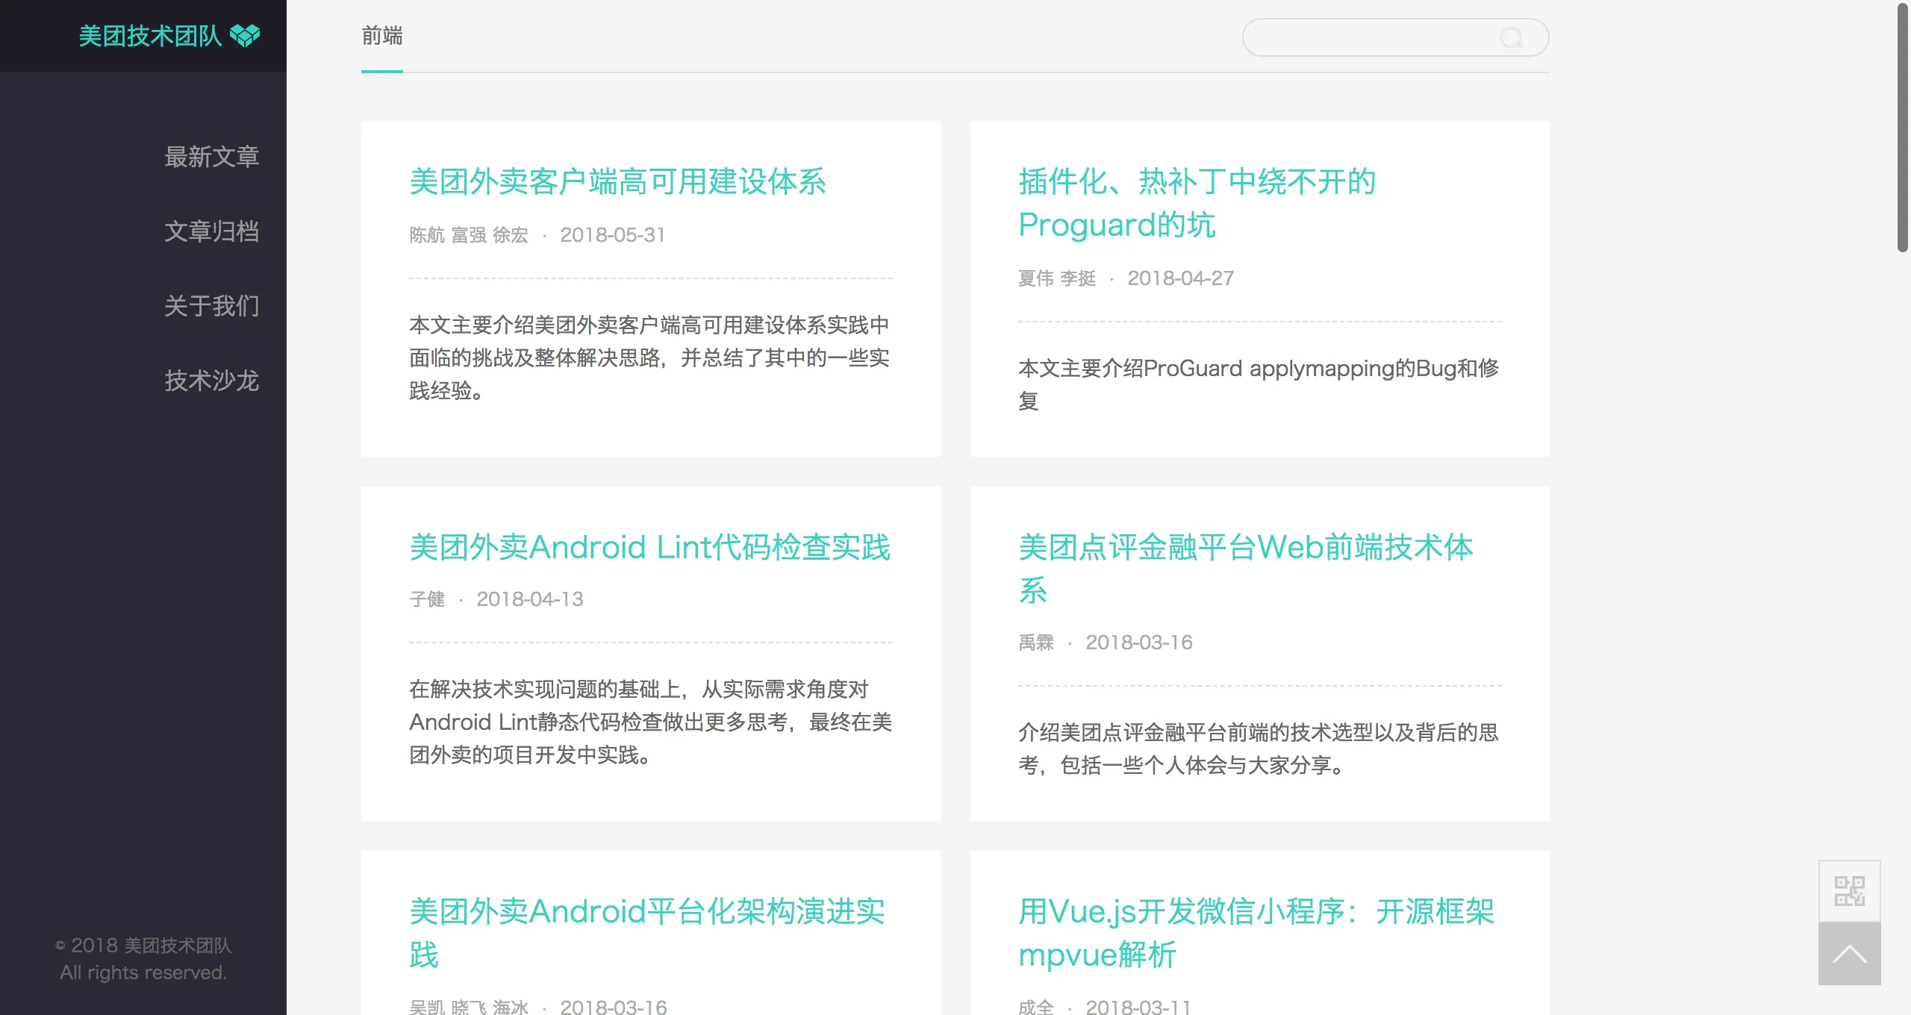
Task: Open the QR code icon button
Action: click(x=1849, y=891)
